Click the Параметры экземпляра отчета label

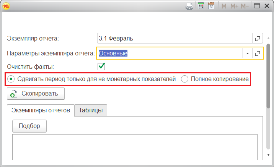coord(51,54)
